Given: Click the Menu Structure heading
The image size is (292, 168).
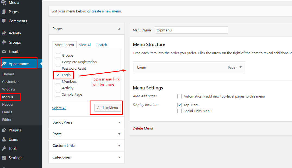Looking at the screenshot, I should click(x=149, y=45).
